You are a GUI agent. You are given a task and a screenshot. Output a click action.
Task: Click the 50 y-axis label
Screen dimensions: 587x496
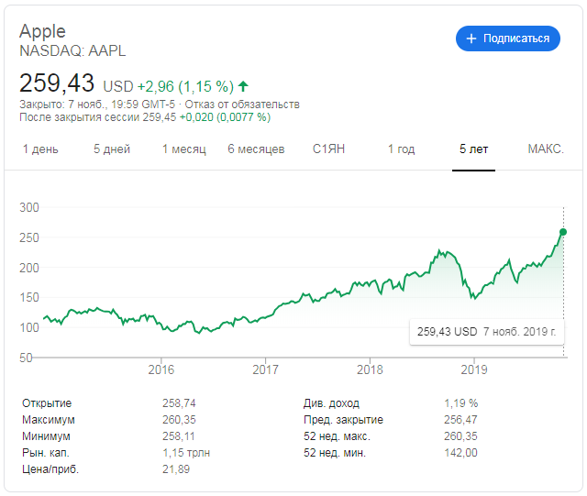pos(26,358)
